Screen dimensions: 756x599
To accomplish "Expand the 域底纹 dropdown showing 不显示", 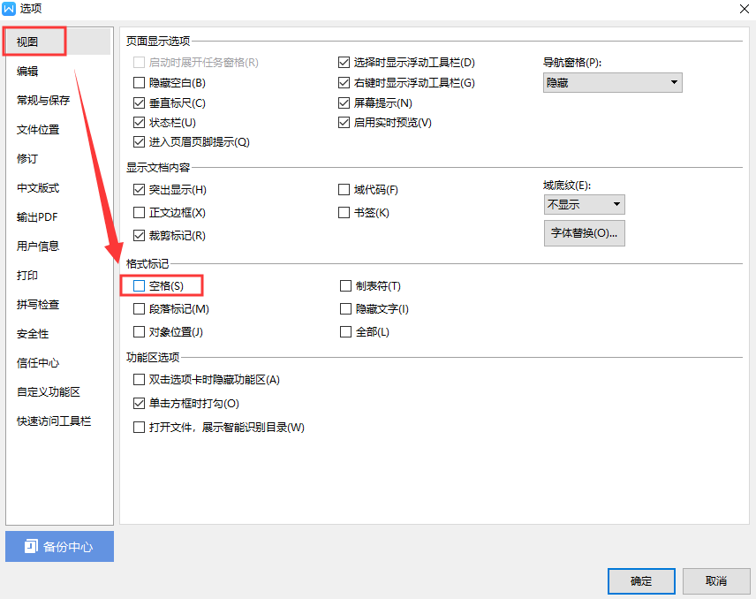I will point(585,204).
